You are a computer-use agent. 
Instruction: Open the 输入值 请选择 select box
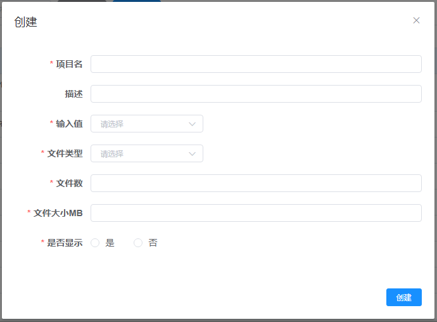[x=141, y=124]
